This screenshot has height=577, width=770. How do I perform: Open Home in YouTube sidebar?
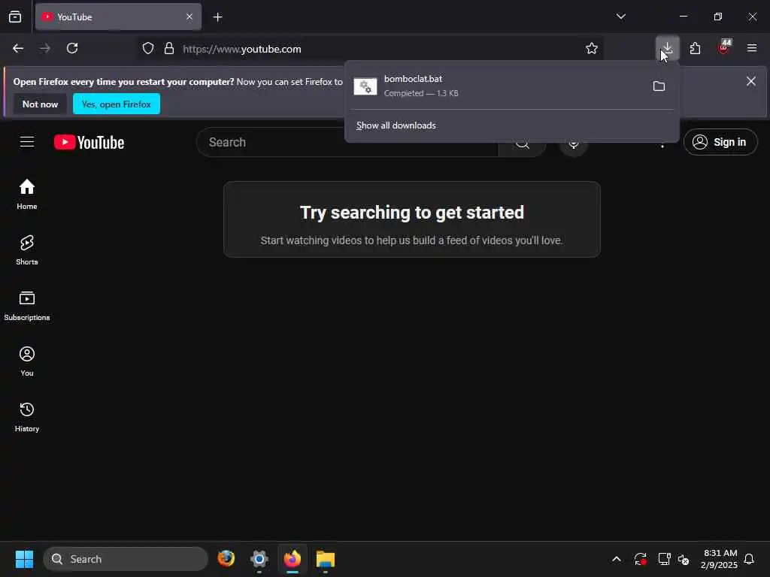[27, 195]
